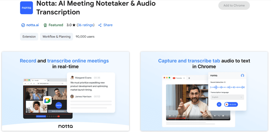Click the red end-call button in Meet
The height and width of the screenshot is (132, 271).
point(58,116)
